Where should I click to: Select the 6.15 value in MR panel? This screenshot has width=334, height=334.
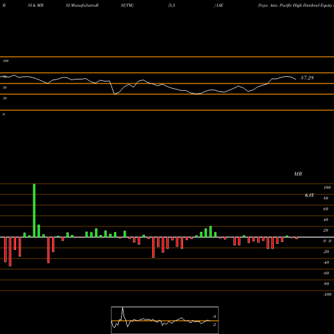309,195
